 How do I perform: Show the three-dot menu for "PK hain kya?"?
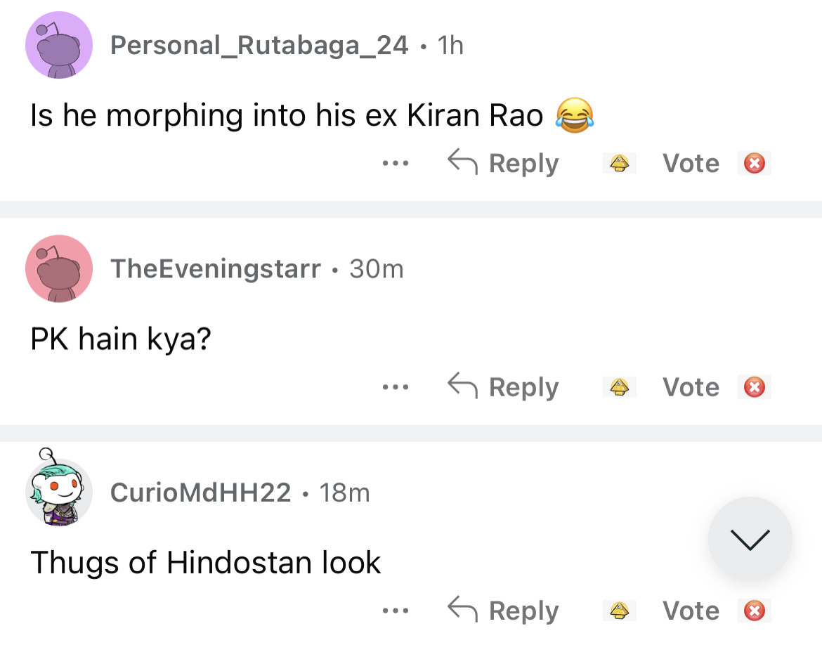tap(396, 387)
